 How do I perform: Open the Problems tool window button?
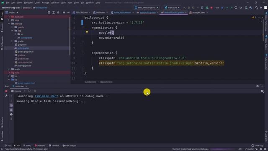[x=40, y=146]
